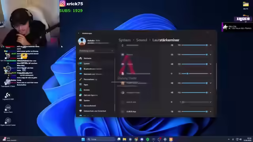The height and width of the screenshot is (142, 253).
Task: Click the microphone tray icon
Action: (233, 139)
